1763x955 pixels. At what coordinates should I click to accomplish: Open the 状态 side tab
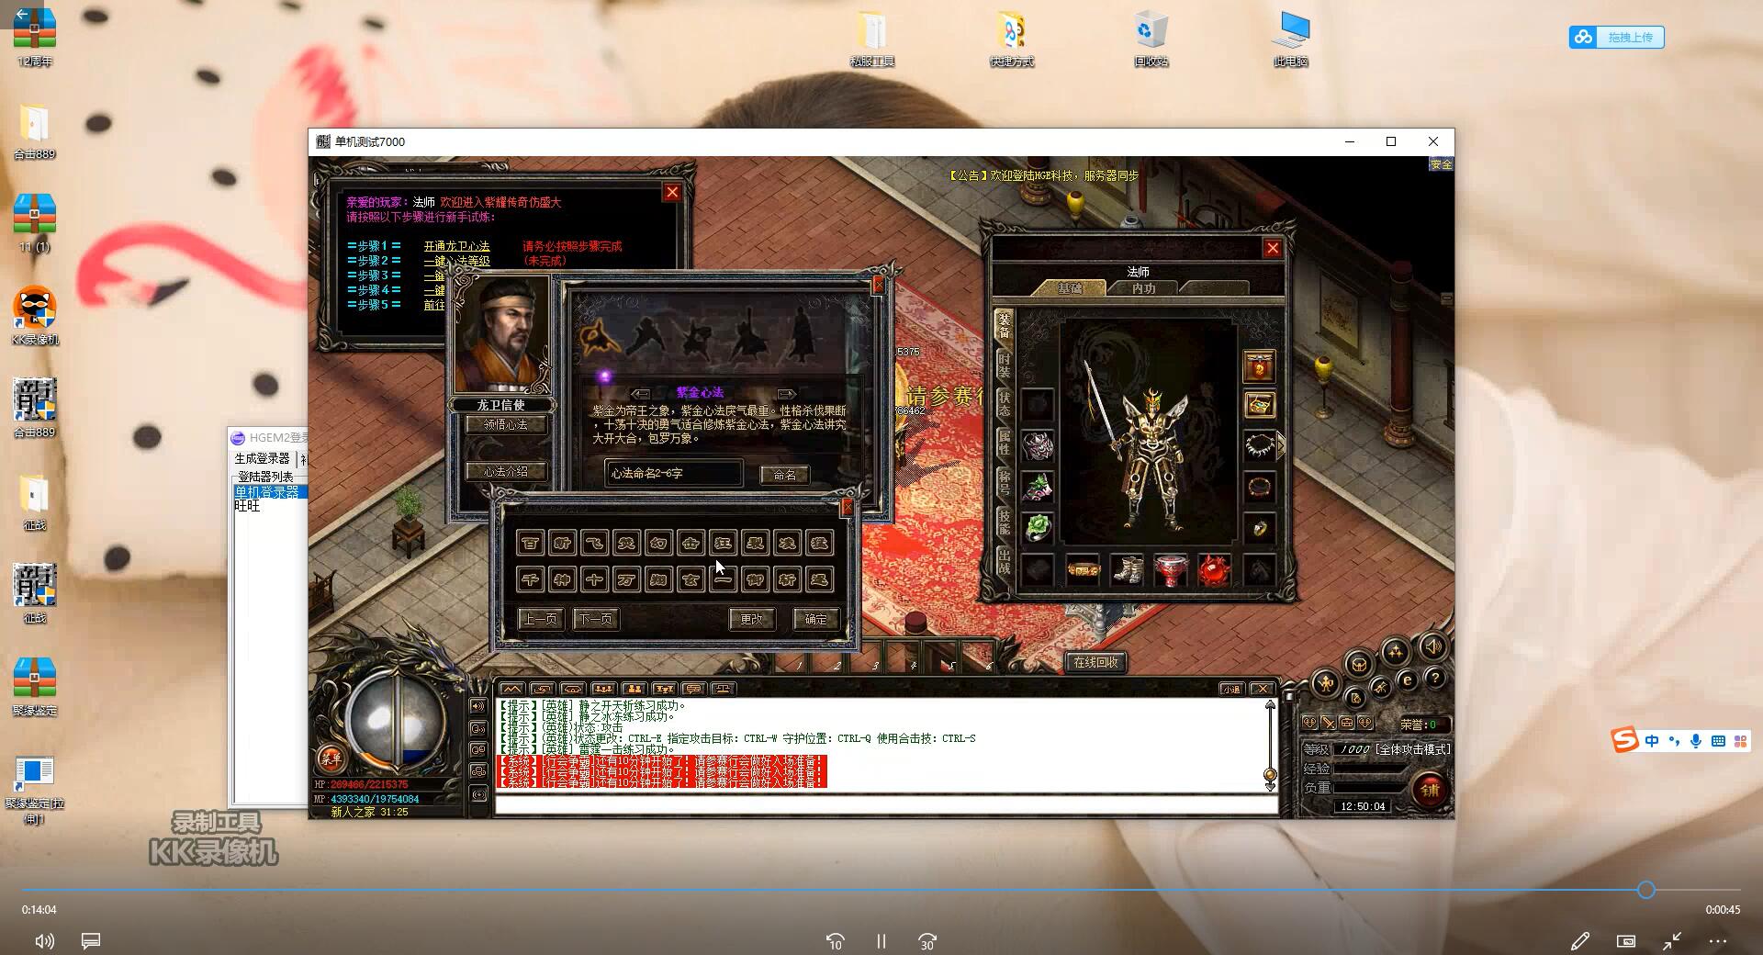point(1004,405)
